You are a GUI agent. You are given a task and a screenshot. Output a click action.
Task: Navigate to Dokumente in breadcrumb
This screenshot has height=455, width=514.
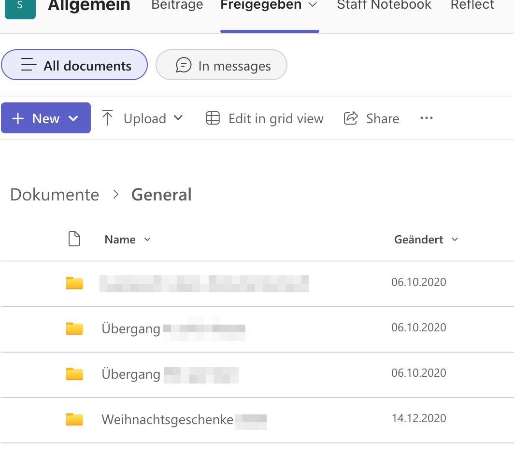(x=55, y=195)
